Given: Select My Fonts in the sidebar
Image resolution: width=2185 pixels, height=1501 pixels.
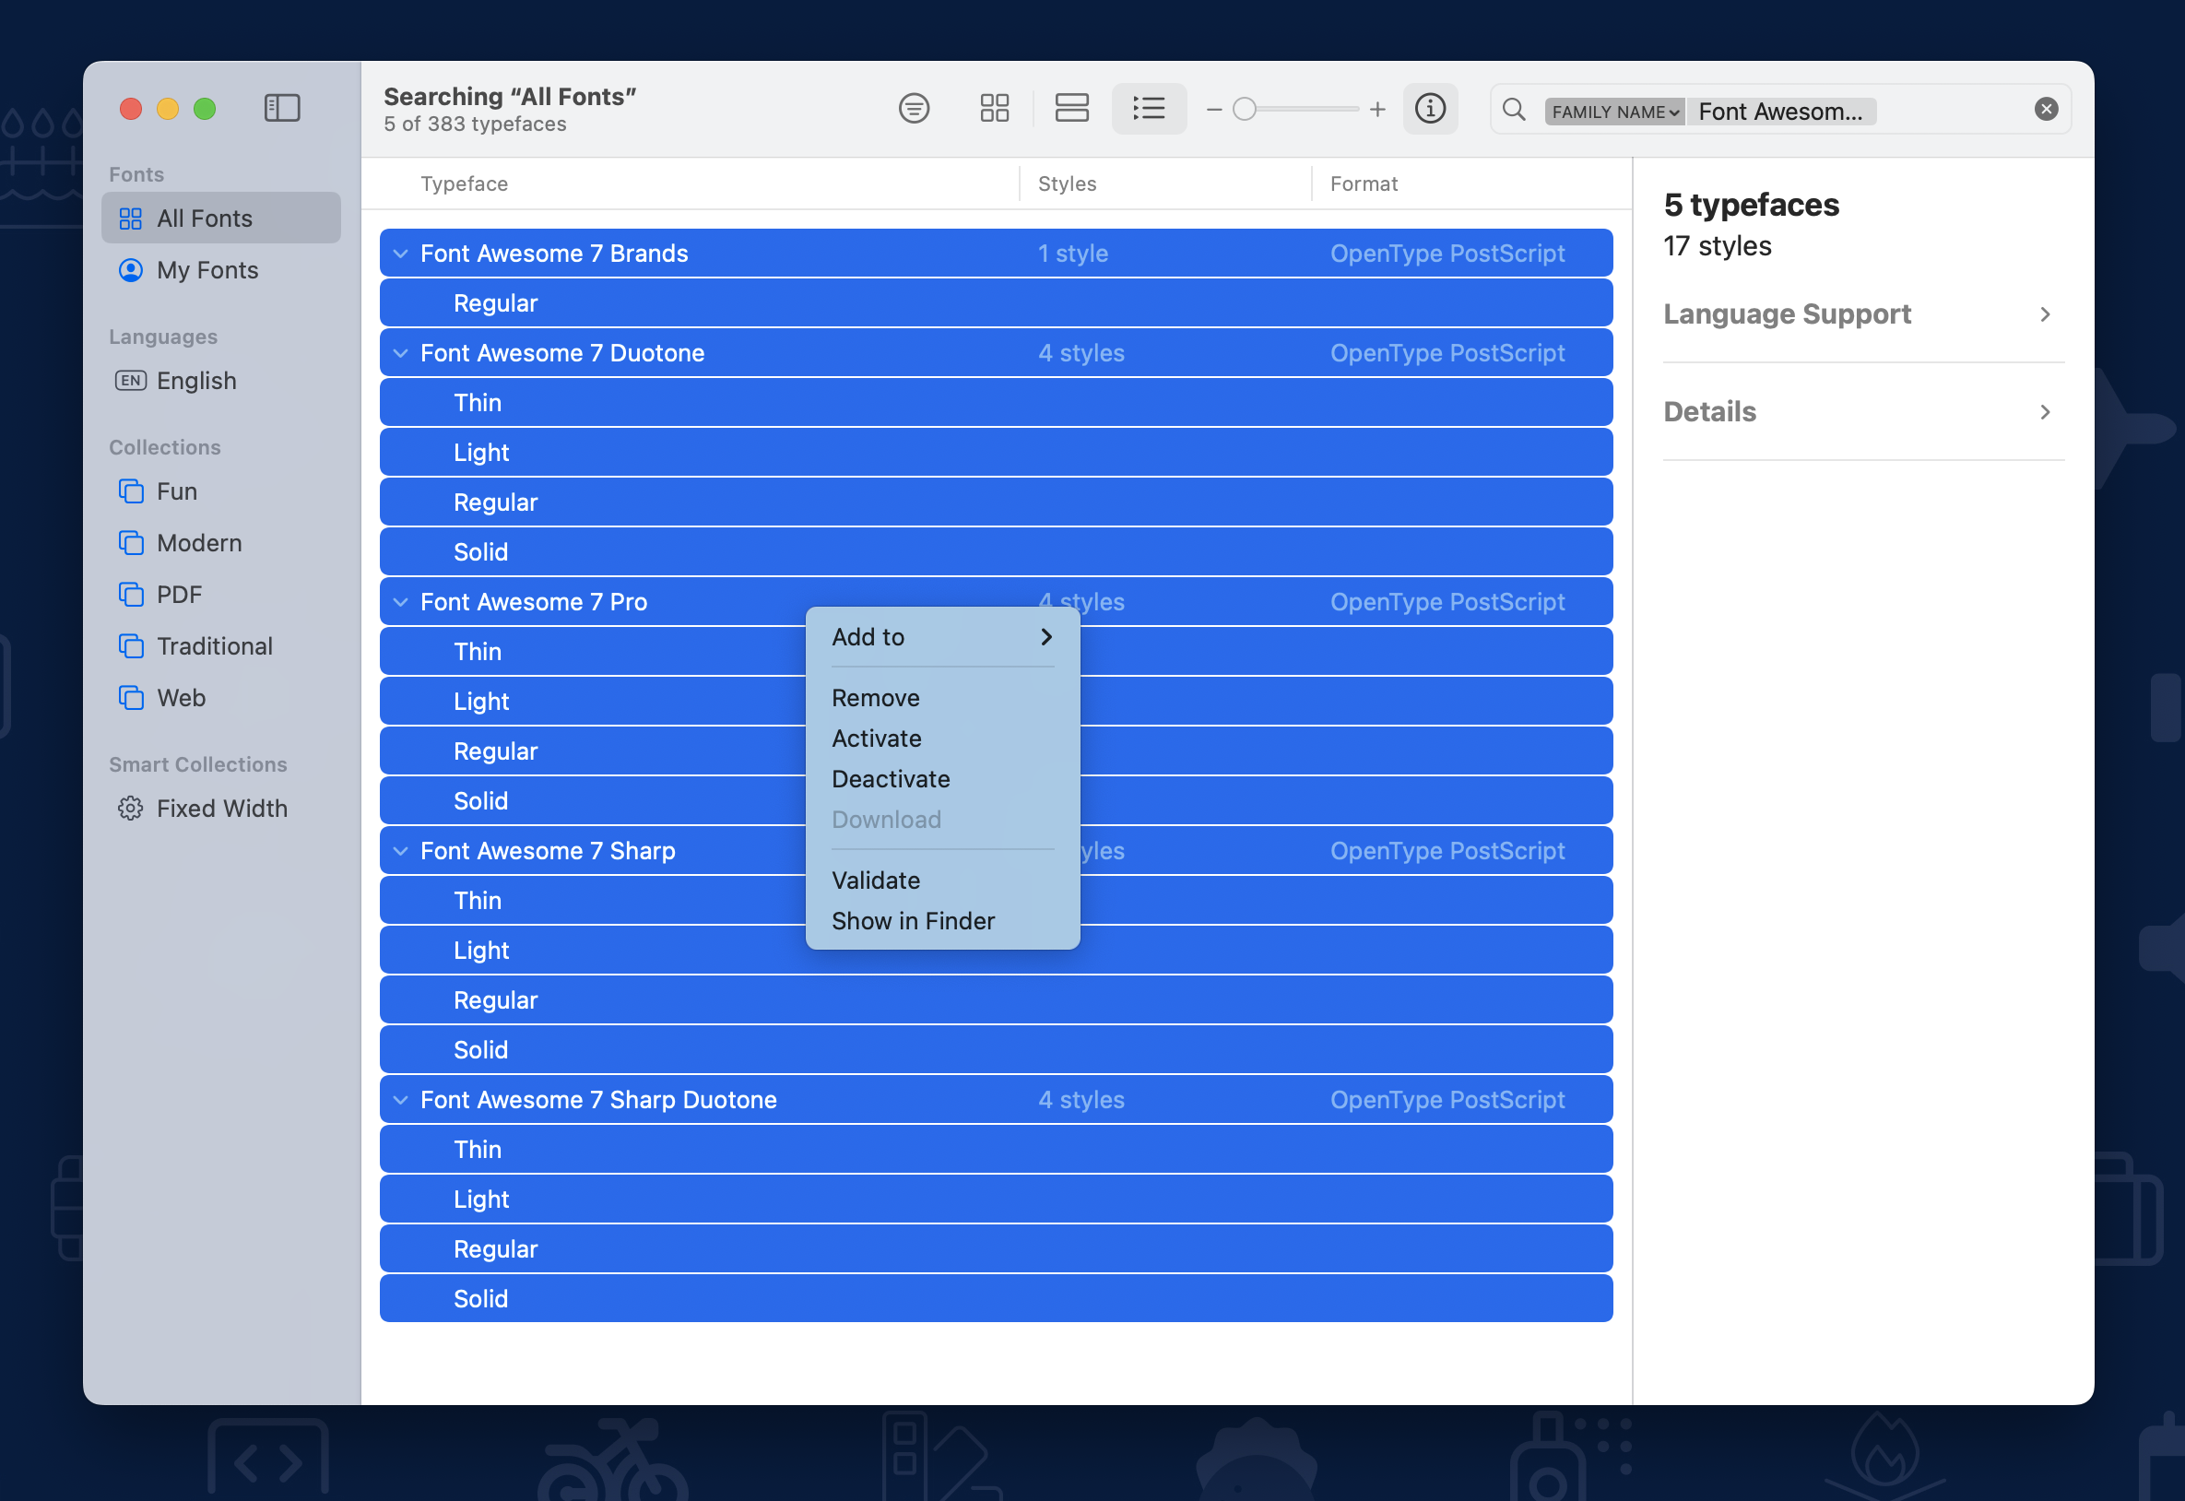Looking at the screenshot, I should tap(207, 270).
